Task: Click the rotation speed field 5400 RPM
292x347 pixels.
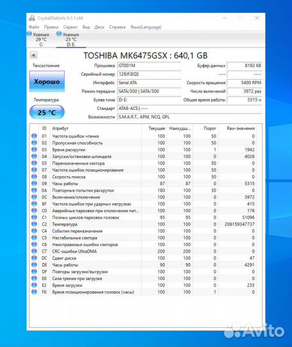Action: click(x=245, y=83)
